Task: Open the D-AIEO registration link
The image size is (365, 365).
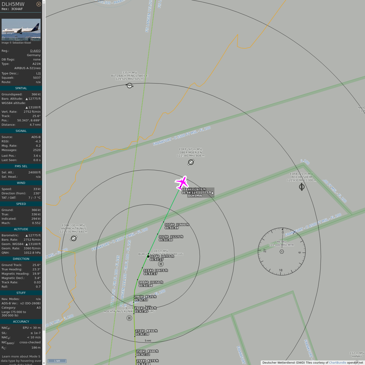Action: pos(35,51)
